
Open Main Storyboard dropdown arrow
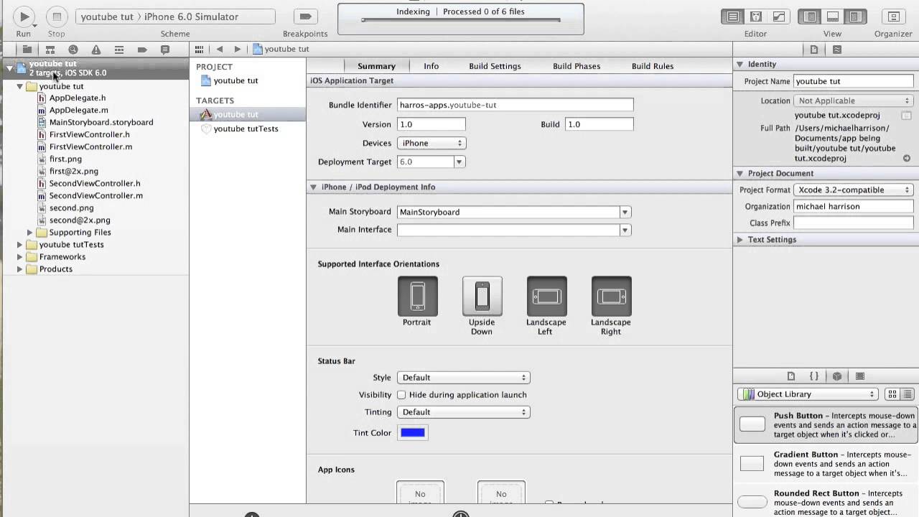[625, 212]
